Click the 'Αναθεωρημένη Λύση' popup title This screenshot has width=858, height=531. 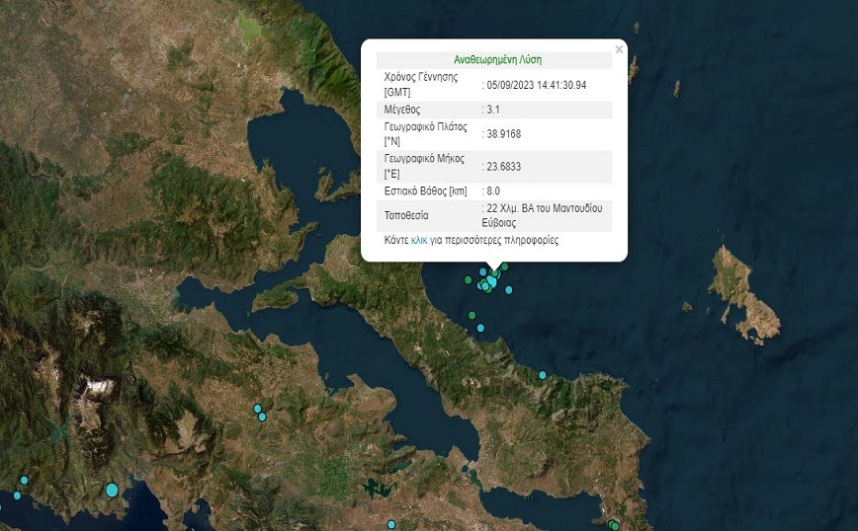496,59
